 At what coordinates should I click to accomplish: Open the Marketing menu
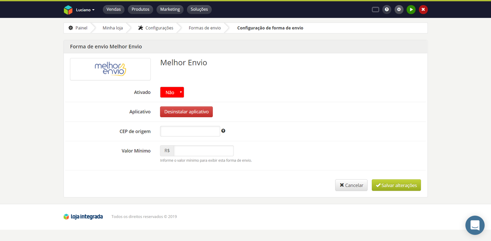pos(170,10)
